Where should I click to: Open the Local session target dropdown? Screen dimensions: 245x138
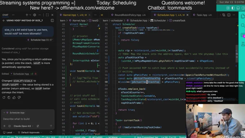9,132
